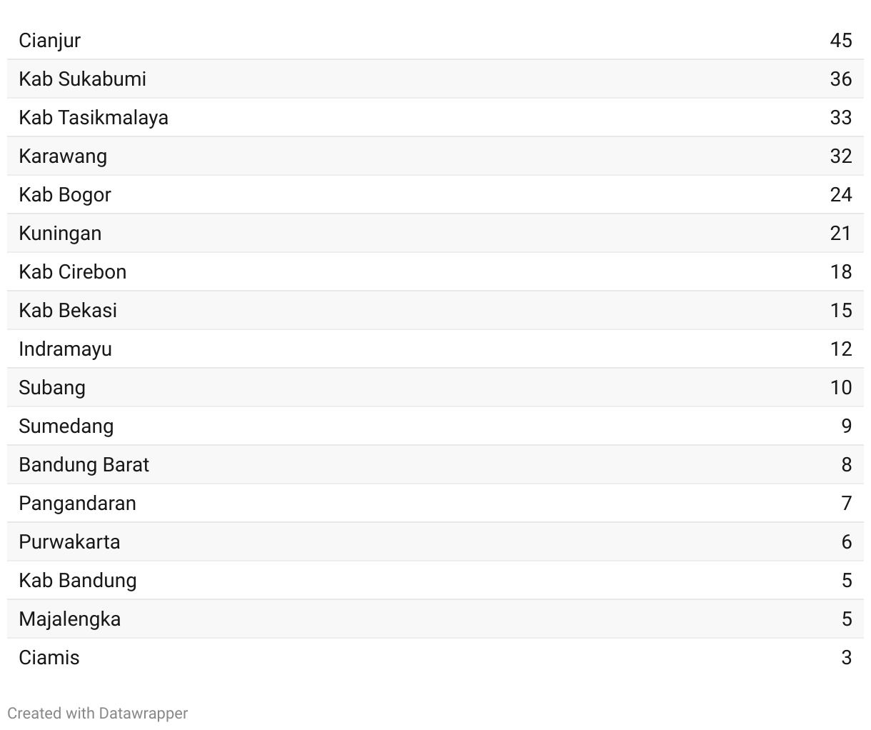
Task: Click the Kab Cirebon label
Action: click(x=73, y=271)
